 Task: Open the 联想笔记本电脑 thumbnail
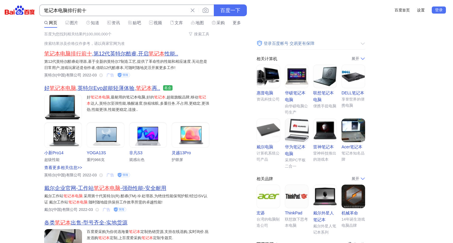(325, 76)
